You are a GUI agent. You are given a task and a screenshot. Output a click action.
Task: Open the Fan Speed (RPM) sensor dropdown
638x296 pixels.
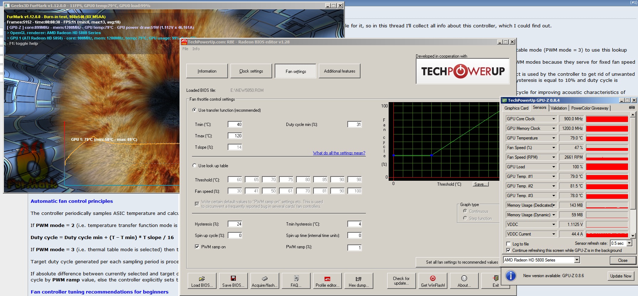(x=554, y=157)
